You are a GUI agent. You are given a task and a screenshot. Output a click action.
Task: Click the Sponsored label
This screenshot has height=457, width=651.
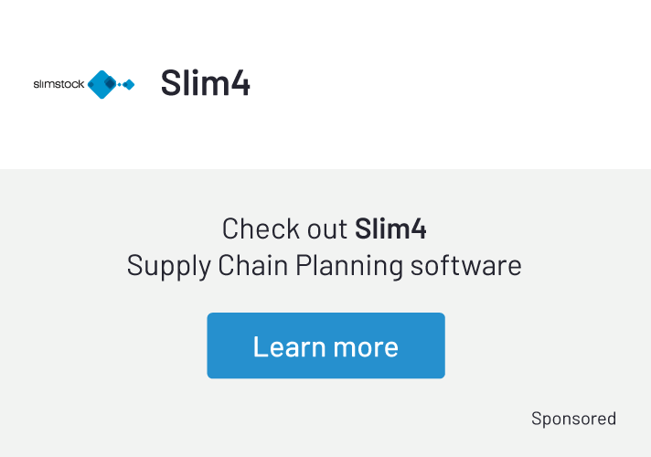pyautogui.click(x=573, y=419)
